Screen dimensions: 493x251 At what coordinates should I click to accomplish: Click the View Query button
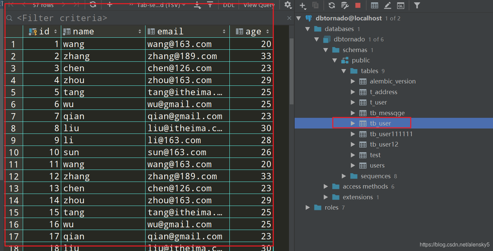point(259,5)
